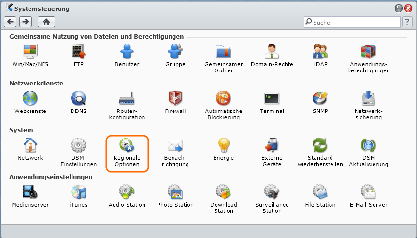Open Automatische Blockierung settings
This screenshot has width=417, height=238.
tap(223, 99)
